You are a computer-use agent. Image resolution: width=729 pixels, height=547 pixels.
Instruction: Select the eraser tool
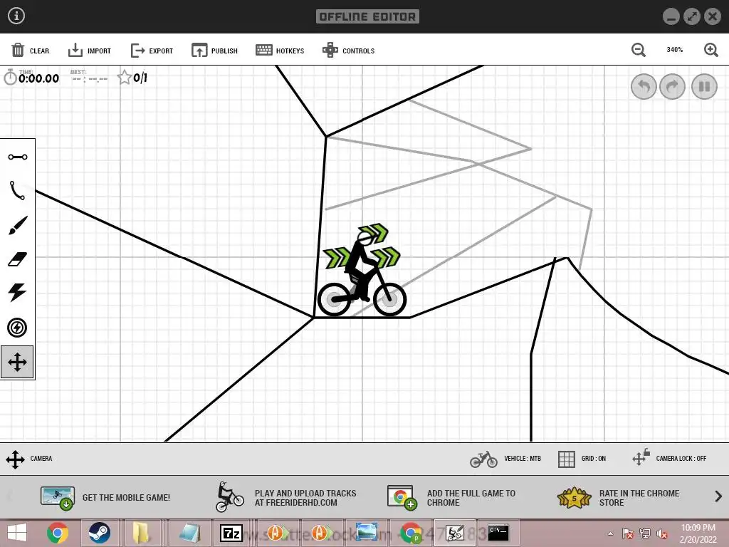click(18, 259)
